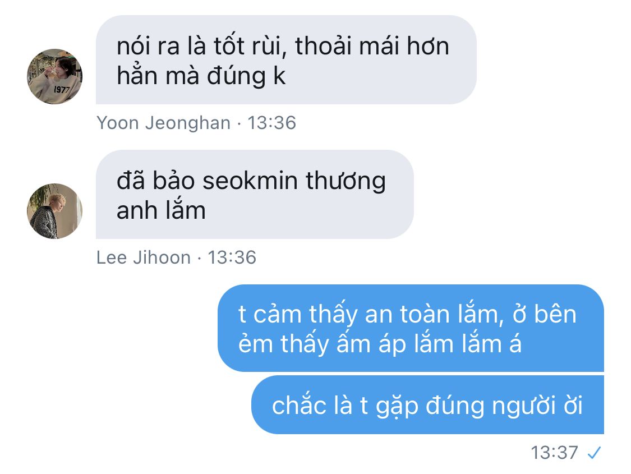This screenshot has width=631, height=474.
Task: Click the Yoon Jeonghan sender name
Action: point(164,123)
